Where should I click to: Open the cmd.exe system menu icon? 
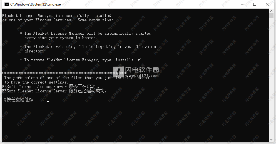pyautogui.click(x=6, y=4)
